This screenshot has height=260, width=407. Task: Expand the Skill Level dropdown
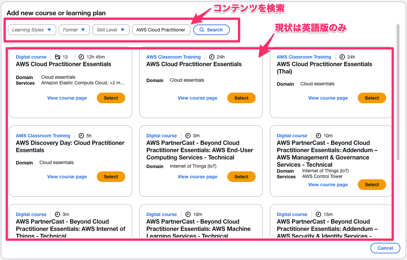[x=111, y=30]
